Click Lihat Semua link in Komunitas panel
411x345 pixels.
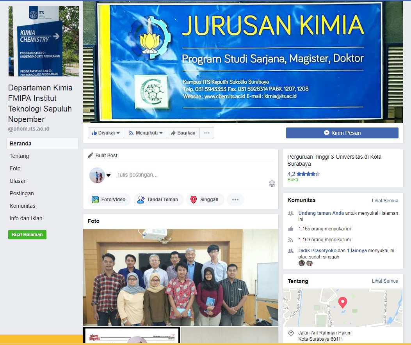pyautogui.click(x=385, y=201)
